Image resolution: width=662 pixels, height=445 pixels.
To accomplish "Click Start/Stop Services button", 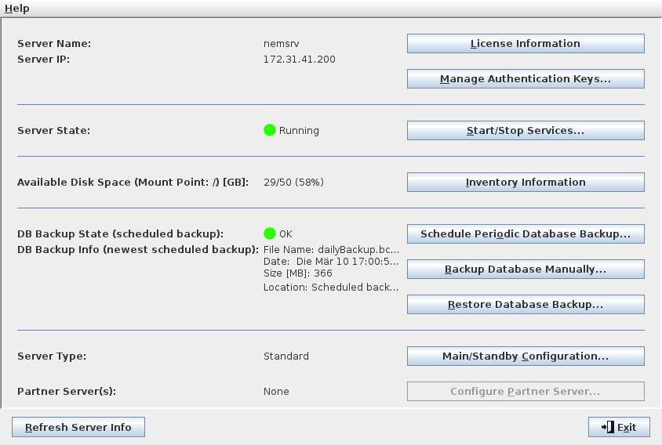I will click(x=525, y=131).
